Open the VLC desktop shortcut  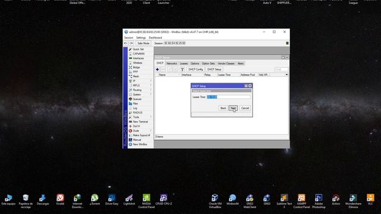pyautogui.click(x=370, y=200)
